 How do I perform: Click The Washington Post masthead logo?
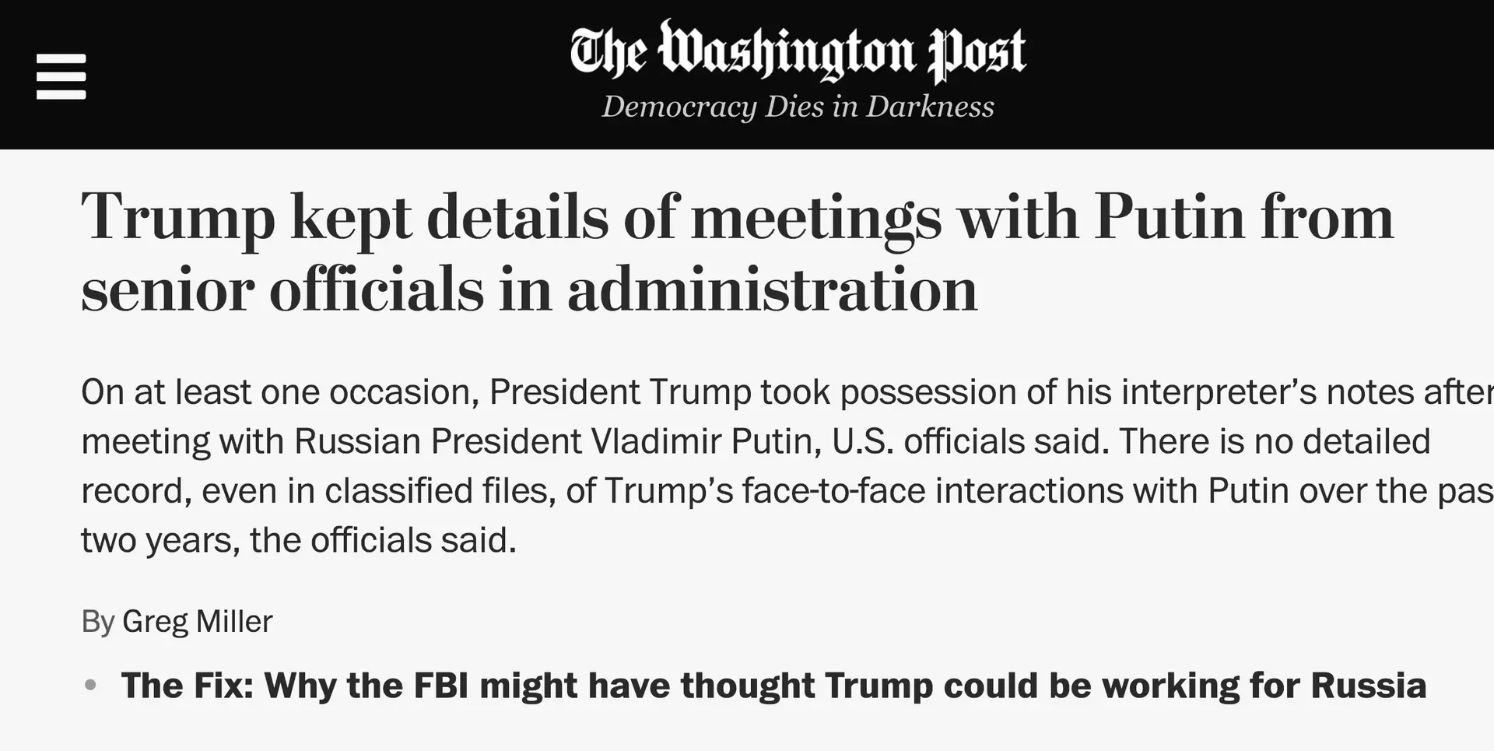(x=798, y=51)
